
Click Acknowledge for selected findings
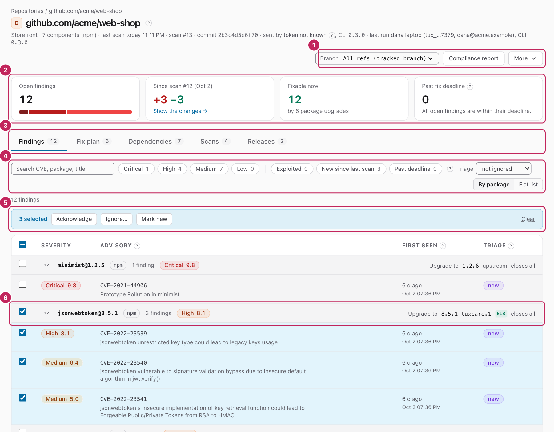pos(74,219)
